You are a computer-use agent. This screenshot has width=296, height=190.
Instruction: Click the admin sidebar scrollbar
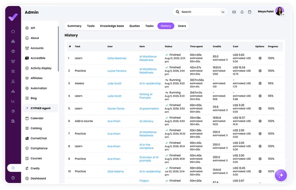[58, 49]
